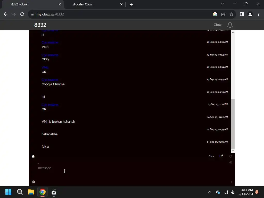Bookmark this tab with the star
Screen dimensions: 264x198
tap(232, 14)
